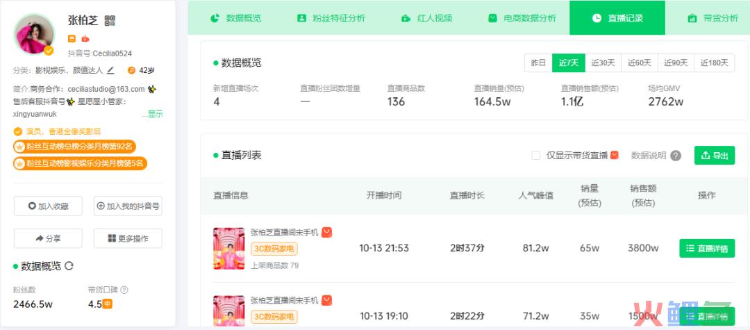Click the orange 42岁 age icon

[x=131, y=70]
